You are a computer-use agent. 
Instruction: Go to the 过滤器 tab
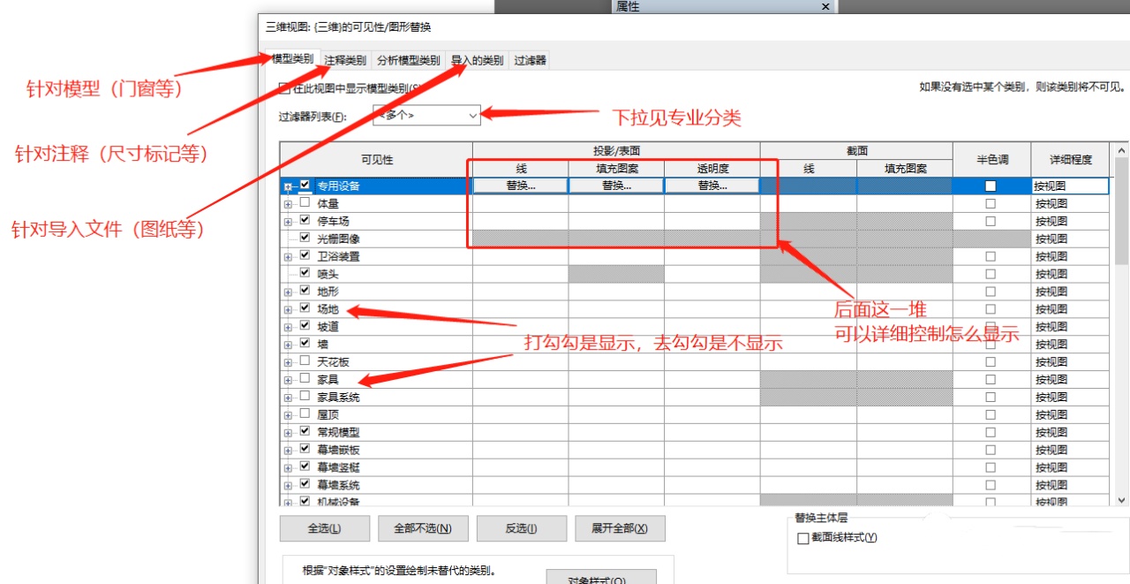tap(531, 61)
